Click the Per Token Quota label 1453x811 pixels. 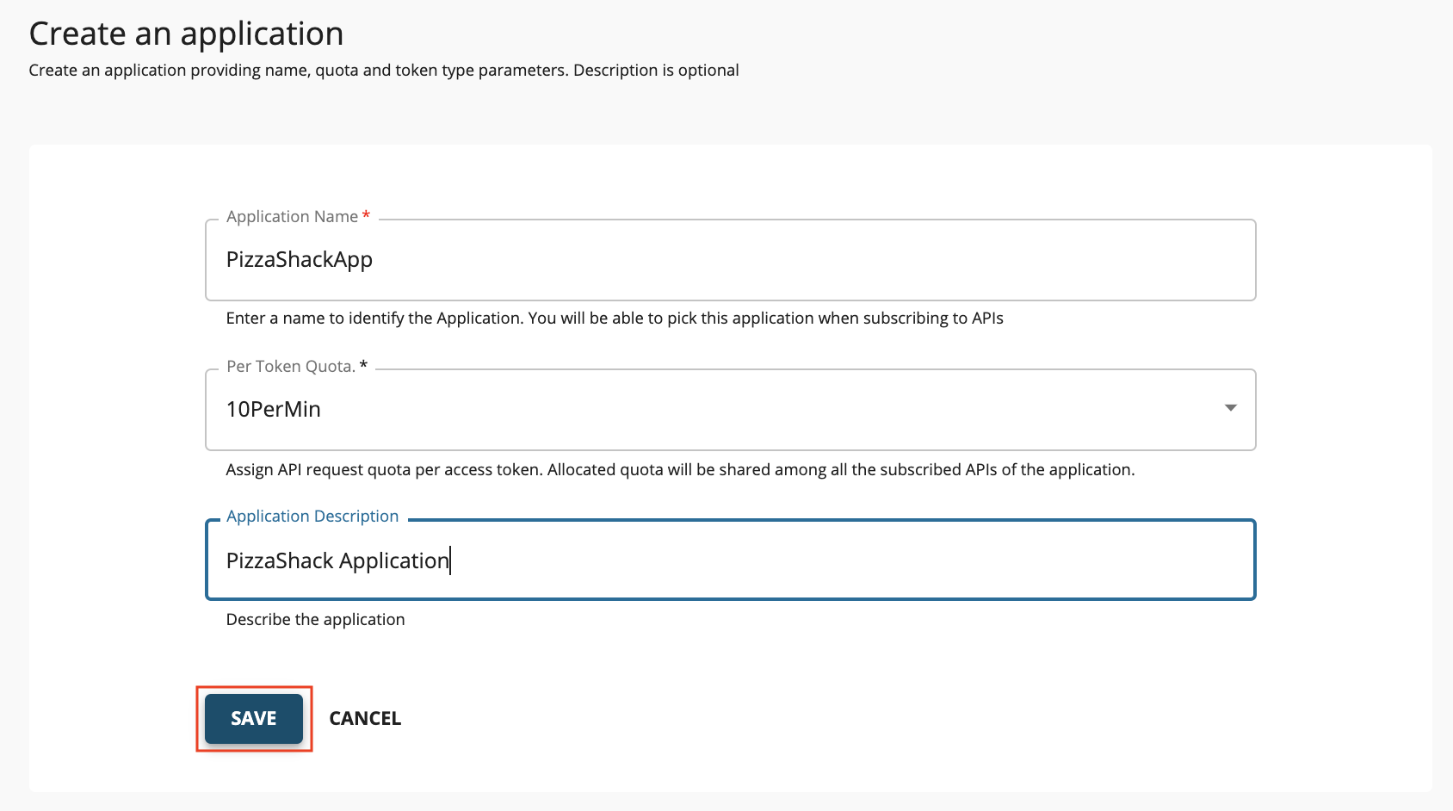[x=290, y=366]
